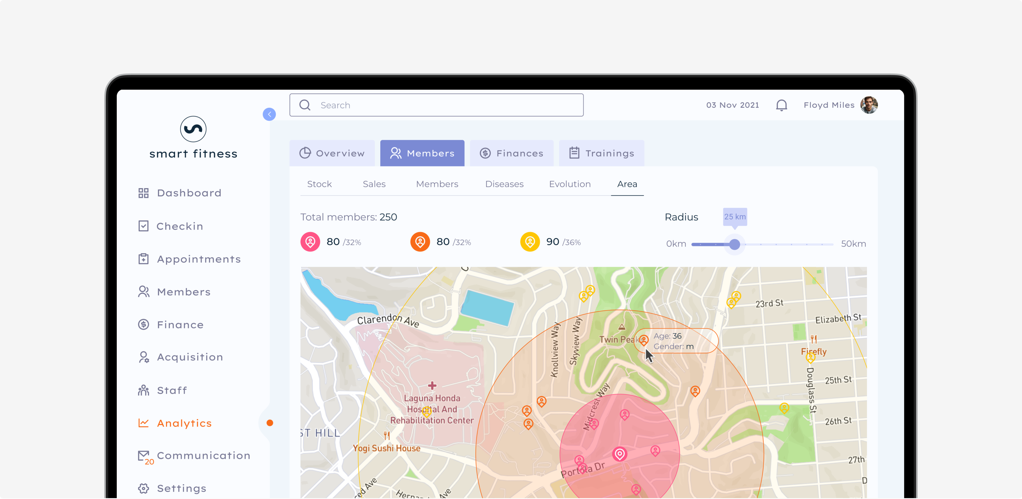Screen dimensions: 1022x499
Task: Click the yellow location pin legend icon
Action: tap(530, 242)
